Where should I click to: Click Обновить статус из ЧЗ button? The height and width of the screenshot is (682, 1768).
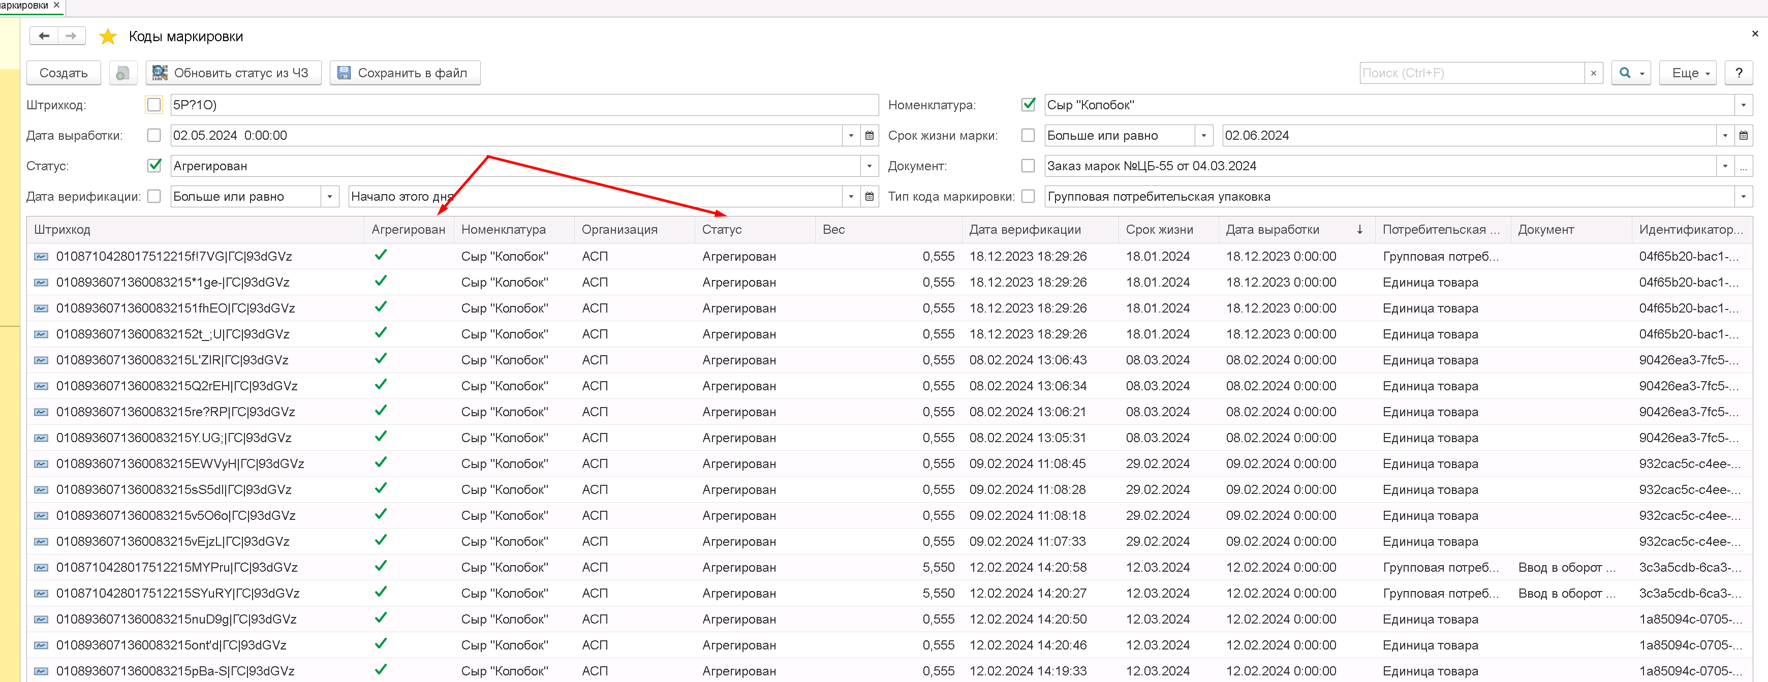tap(233, 73)
